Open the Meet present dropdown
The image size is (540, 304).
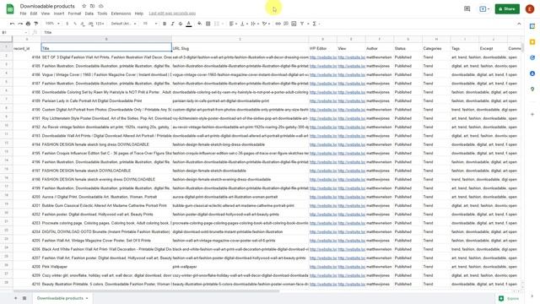click(484, 9)
